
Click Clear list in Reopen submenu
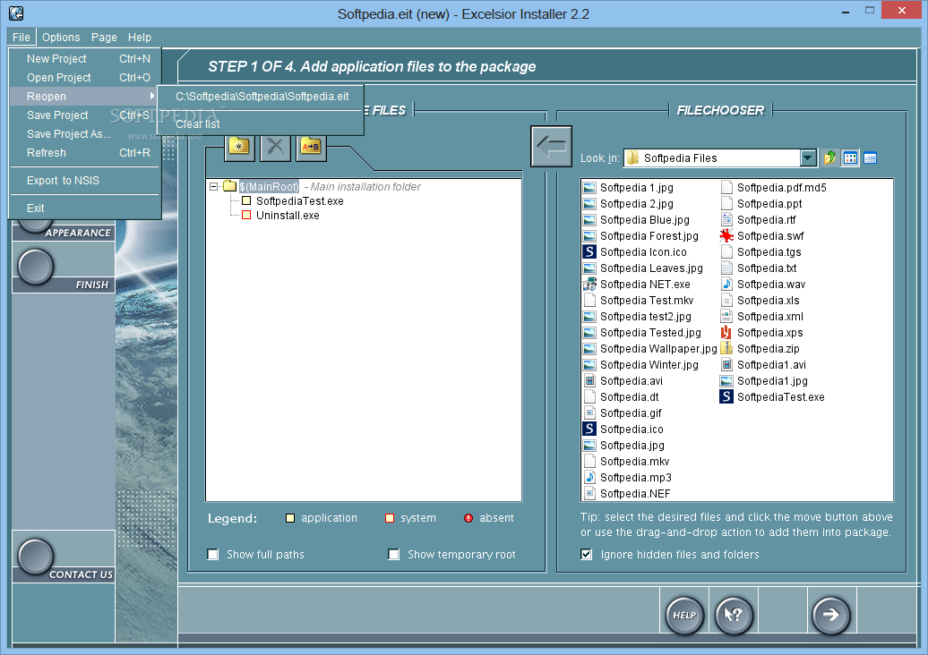pyautogui.click(x=261, y=124)
